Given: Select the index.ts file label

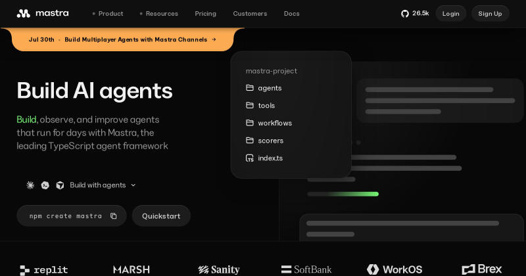Looking at the screenshot, I should pyautogui.click(x=270, y=158).
